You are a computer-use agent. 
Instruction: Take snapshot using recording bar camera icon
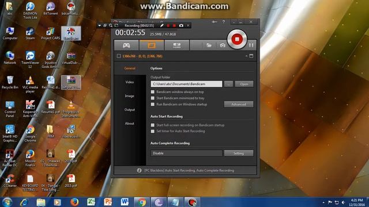pyautogui.click(x=181, y=25)
